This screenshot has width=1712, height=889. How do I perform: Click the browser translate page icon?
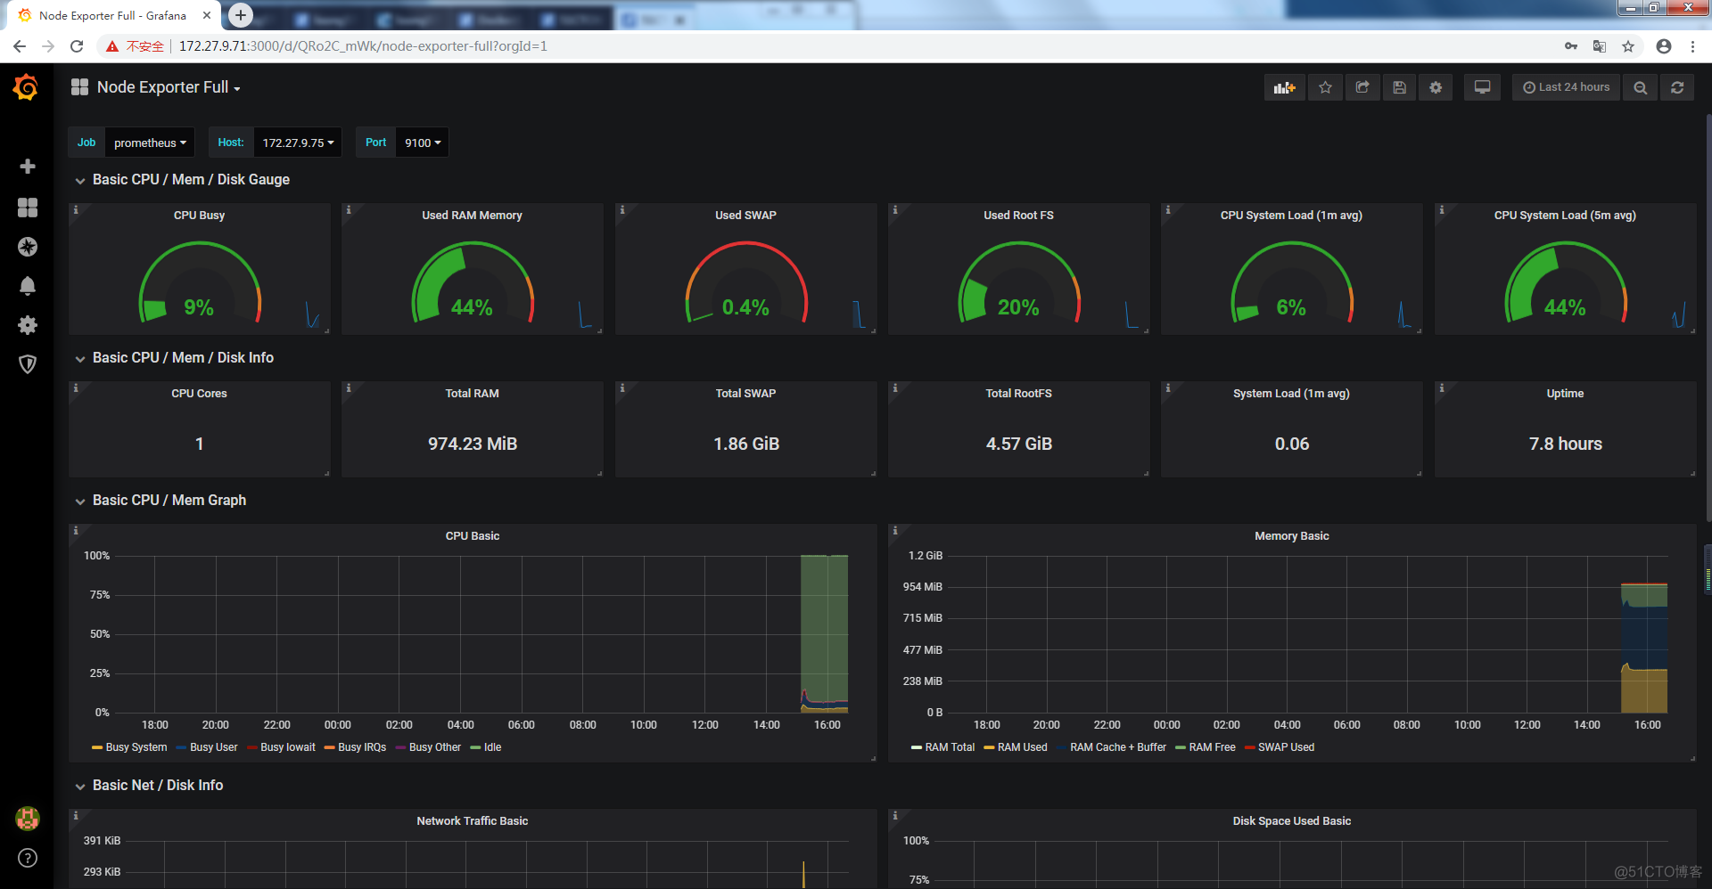1600,46
